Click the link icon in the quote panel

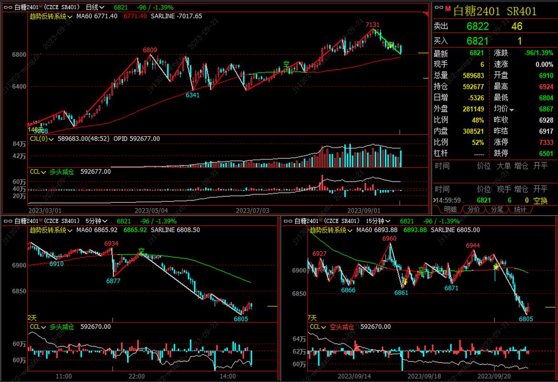click(438, 8)
